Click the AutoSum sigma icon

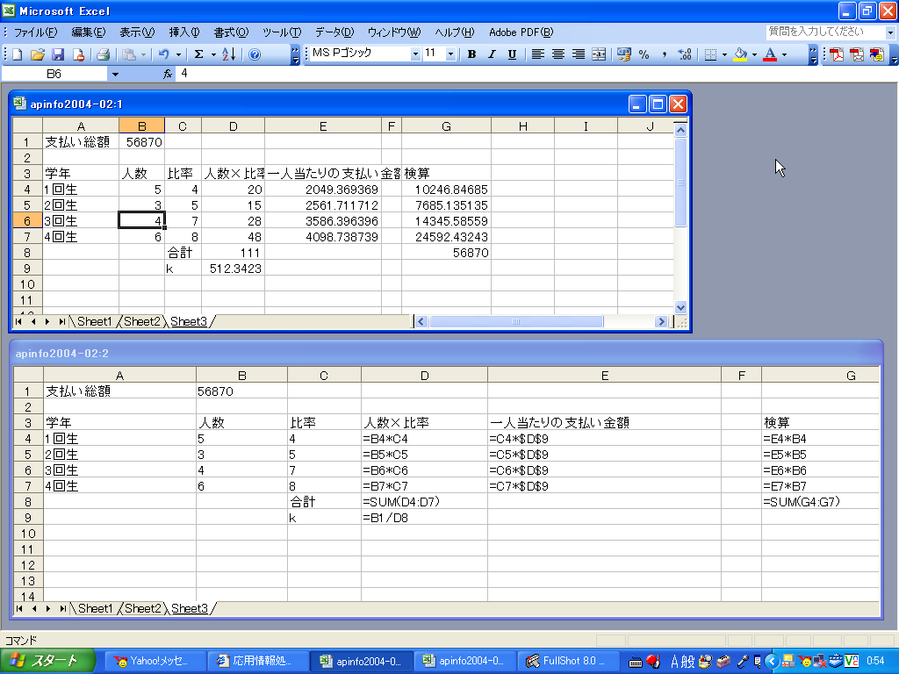click(199, 54)
